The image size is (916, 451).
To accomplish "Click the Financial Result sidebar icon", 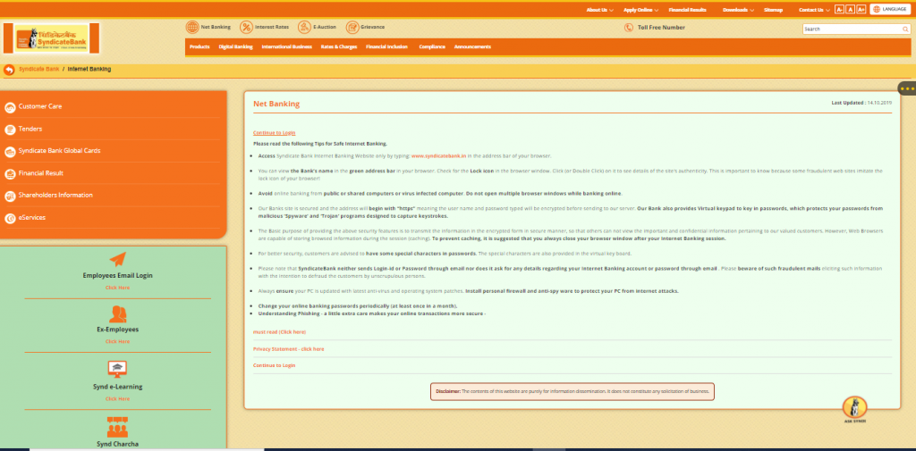I will click(10, 174).
